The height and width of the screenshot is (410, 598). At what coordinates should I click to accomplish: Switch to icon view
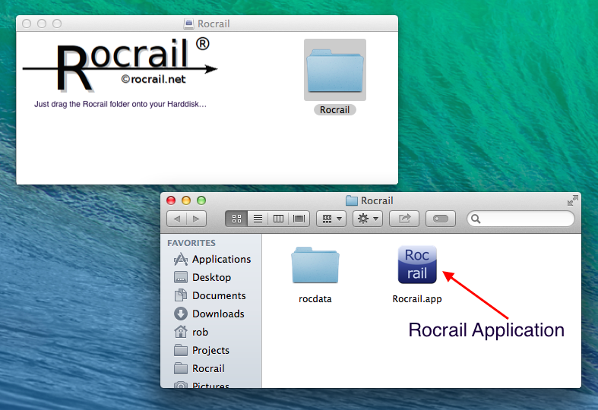236,219
